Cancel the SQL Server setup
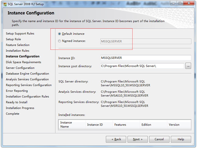This screenshot has height=148, width=197. 159,139
